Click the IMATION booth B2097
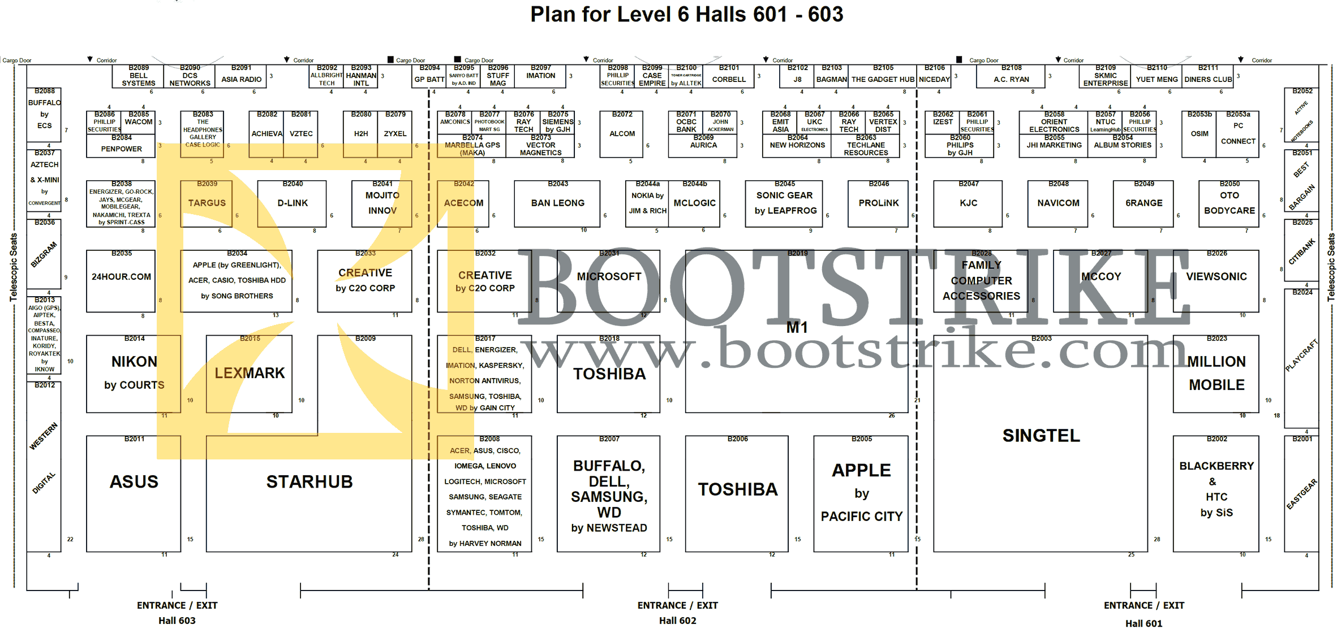This screenshot has width=1337, height=638. 540,76
